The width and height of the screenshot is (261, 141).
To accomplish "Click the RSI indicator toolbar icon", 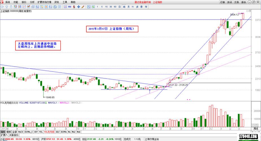I will 70,7.
